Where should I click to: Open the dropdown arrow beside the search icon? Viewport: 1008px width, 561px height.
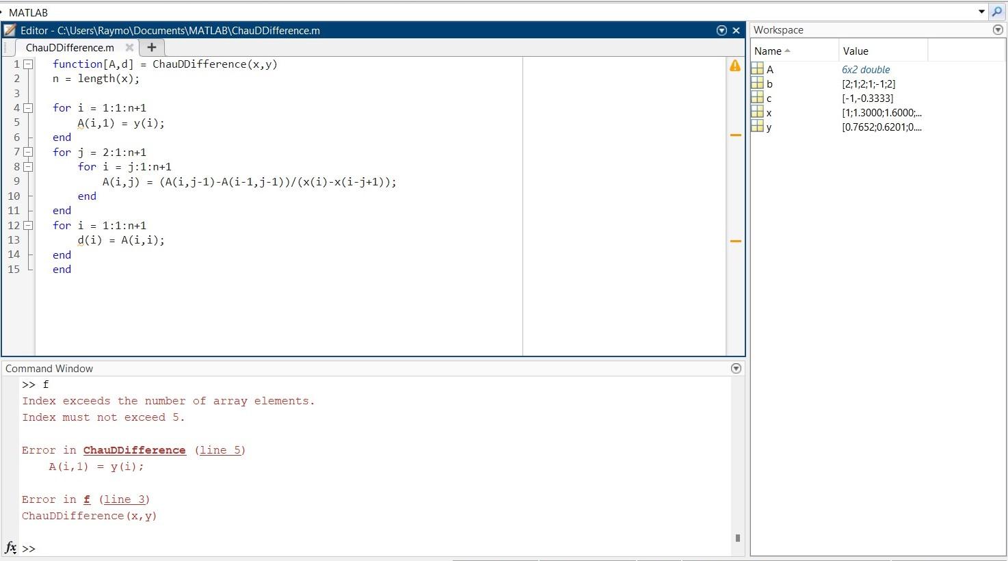(x=981, y=12)
